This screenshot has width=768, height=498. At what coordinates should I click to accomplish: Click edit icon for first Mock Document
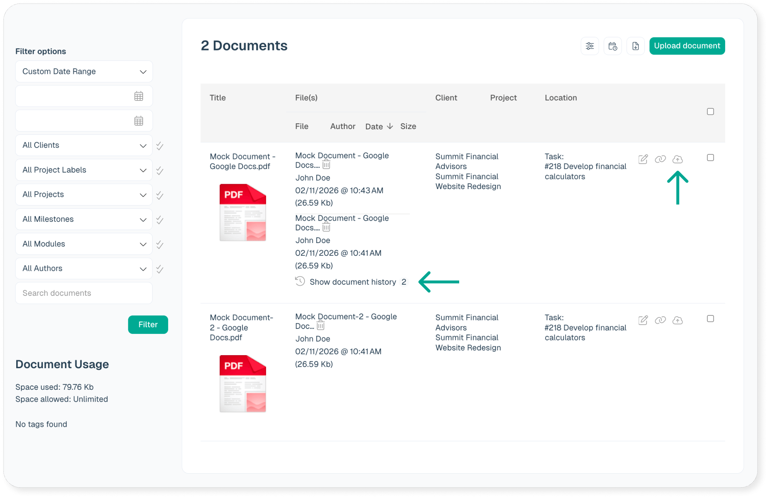tap(643, 159)
